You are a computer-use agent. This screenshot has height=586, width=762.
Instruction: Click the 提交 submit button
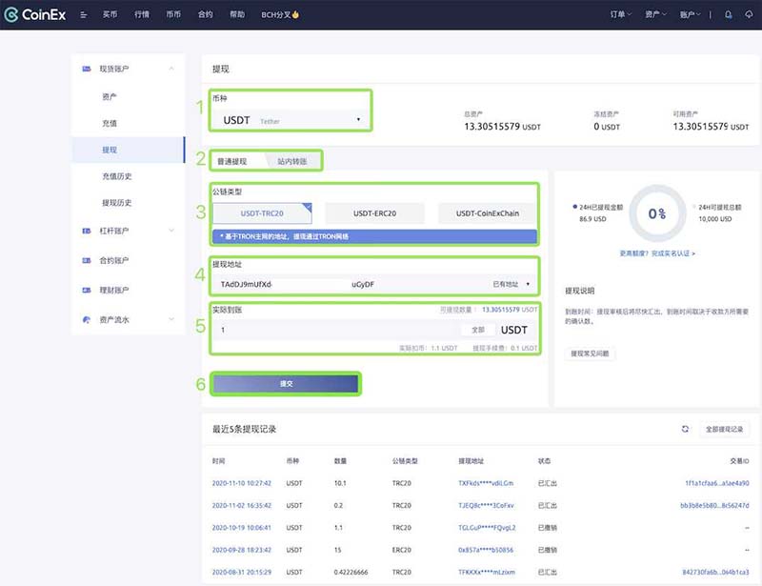tap(289, 383)
